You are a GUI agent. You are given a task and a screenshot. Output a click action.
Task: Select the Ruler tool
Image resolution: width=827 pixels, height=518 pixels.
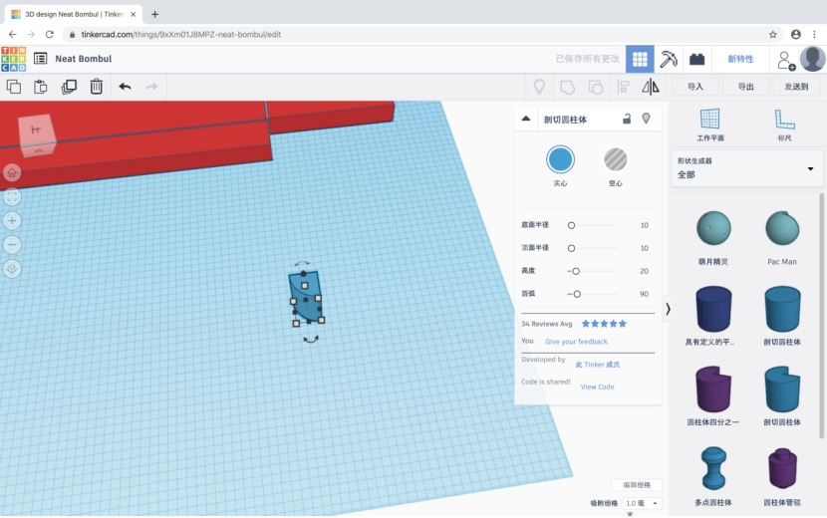pyautogui.click(x=784, y=125)
